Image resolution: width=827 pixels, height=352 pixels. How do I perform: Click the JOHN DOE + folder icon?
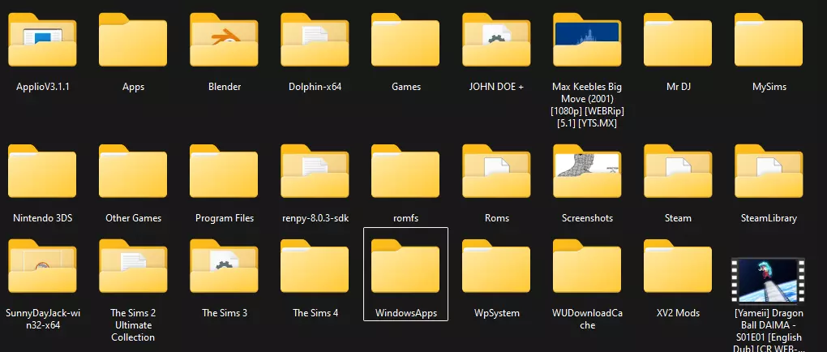click(496, 40)
